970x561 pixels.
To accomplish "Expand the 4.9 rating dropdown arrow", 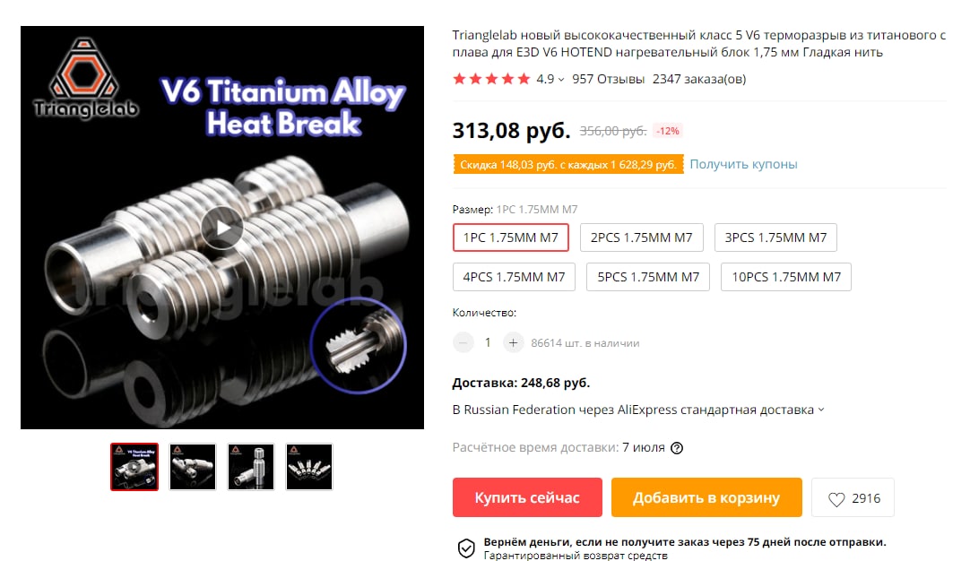I will point(561,80).
